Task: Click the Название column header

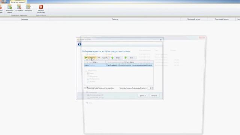Action: click(x=24, y=19)
